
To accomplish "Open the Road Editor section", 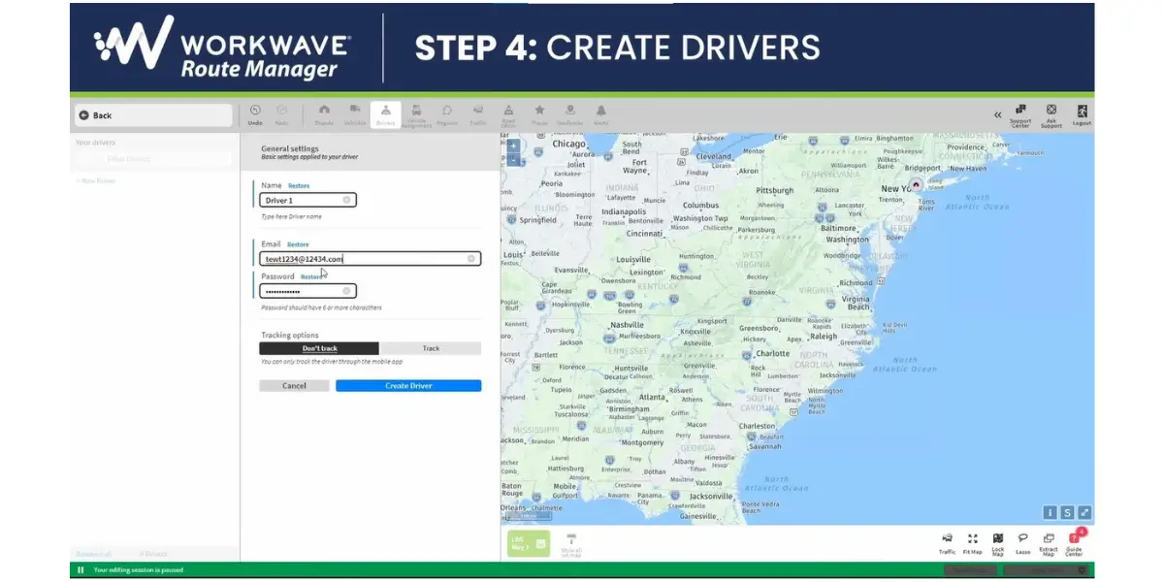I will coord(508,114).
